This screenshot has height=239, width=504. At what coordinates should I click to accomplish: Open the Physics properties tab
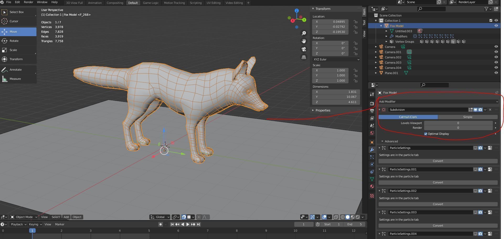[372, 164]
